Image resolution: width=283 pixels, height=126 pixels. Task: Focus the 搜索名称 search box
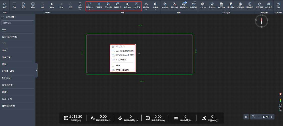coord(18,23)
